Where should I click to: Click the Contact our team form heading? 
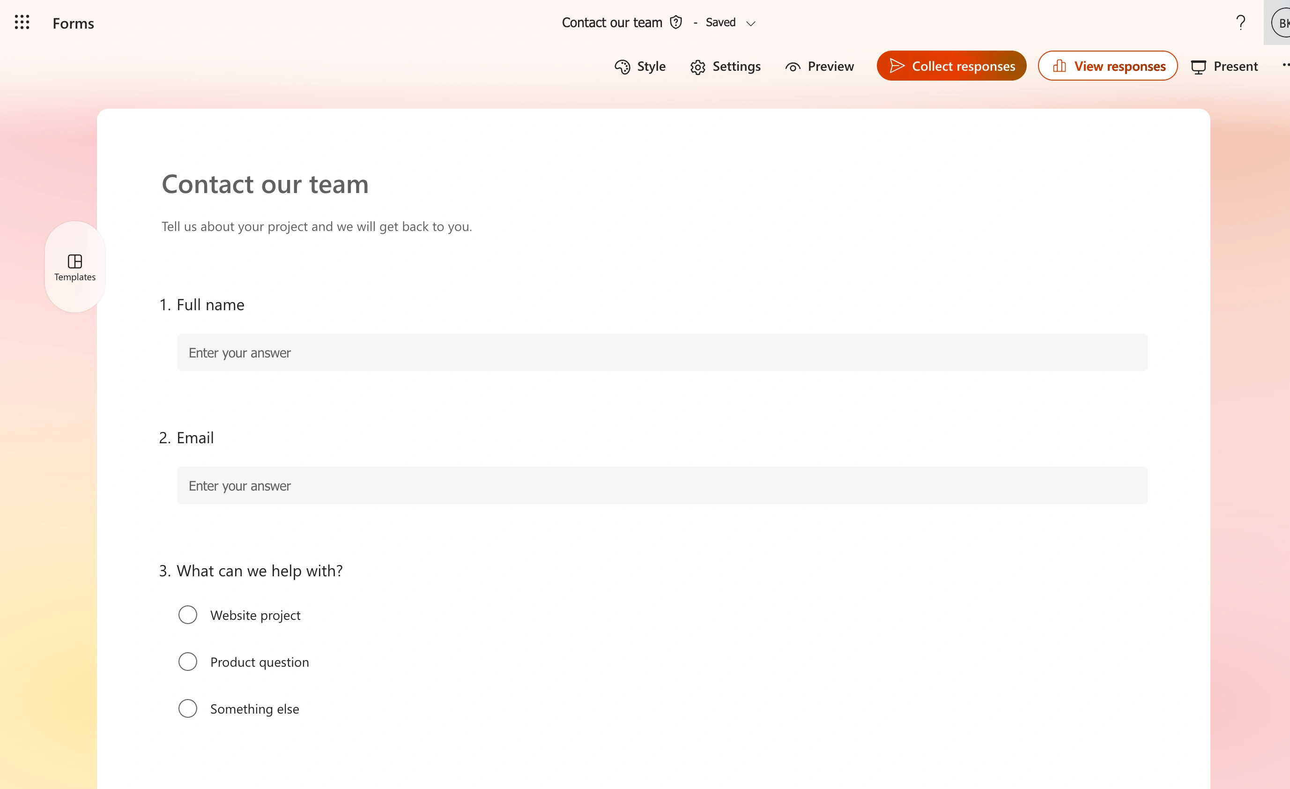[265, 184]
